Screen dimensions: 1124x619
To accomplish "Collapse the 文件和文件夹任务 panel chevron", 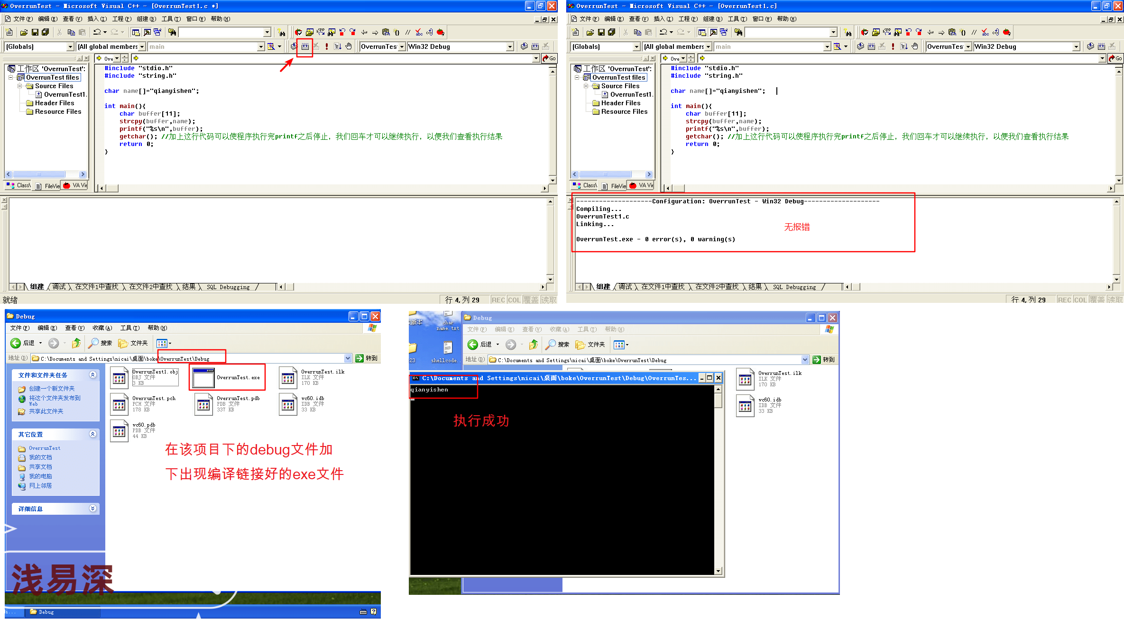I will click(x=93, y=375).
